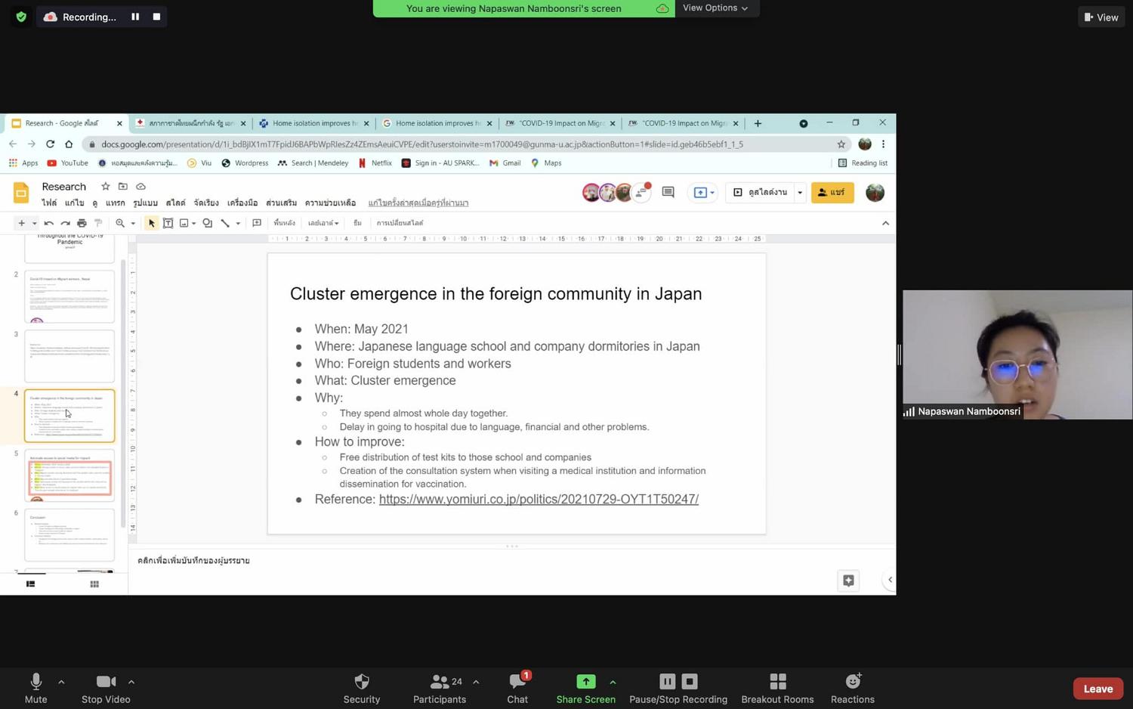Click the undo arrow in Slides toolbar
The height and width of the screenshot is (709, 1133).
click(x=48, y=223)
